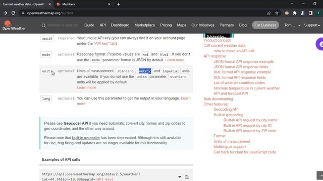Click Learn more in the lang row

pyautogui.click(x=186, y=99)
